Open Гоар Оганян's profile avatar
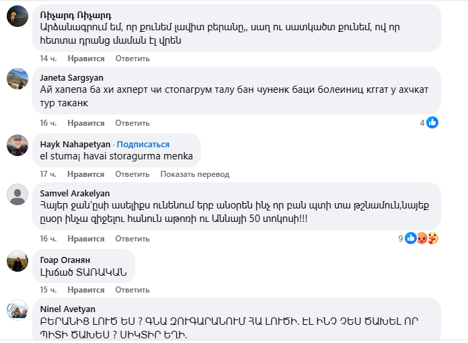Viewport: 468px width, 343px height. [x=17, y=260]
